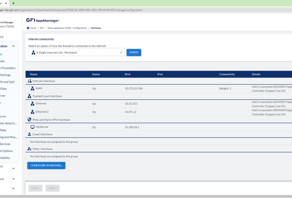Click the GFI AppManager logo
This screenshot has height=198, width=292.
click(x=43, y=20)
